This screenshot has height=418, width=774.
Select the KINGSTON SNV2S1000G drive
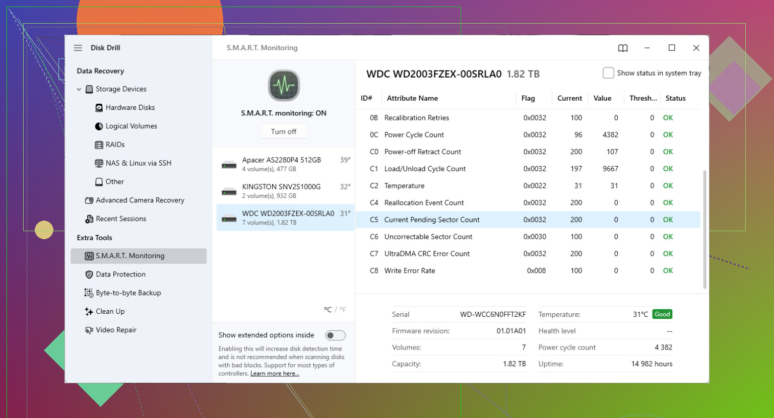(x=286, y=191)
